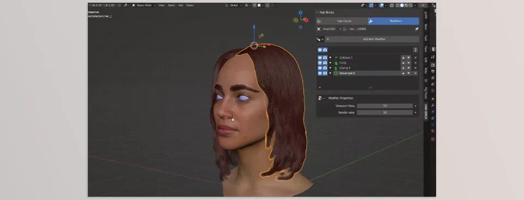Toggle render camera for Clump 3 modifier
Viewport: 524px width, 200px height.
point(325,68)
